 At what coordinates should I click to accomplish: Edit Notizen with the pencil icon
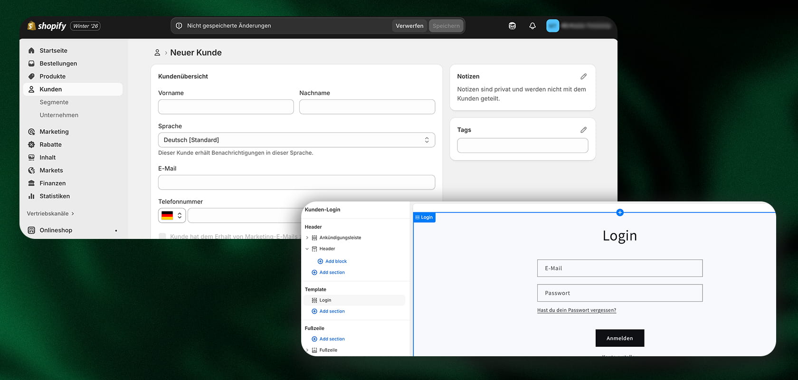pyautogui.click(x=583, y=76)
